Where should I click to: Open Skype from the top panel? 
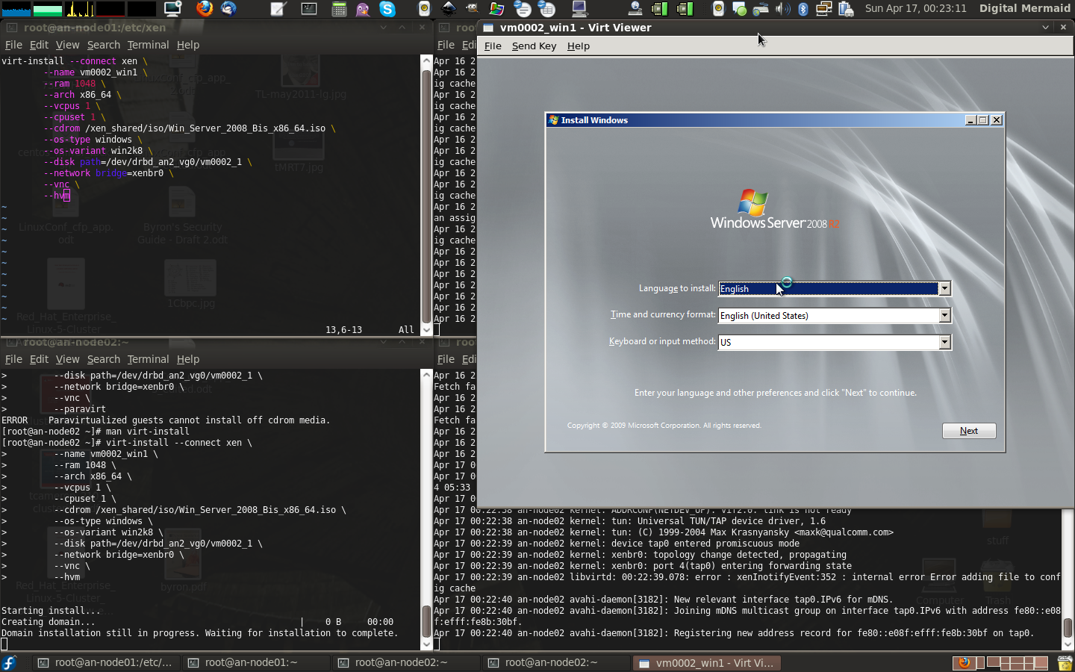tap(387, 9)
